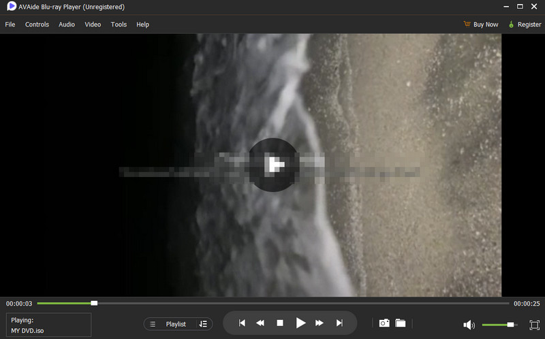
Task: Click the seek bar handle
Action: click(94, 303)
